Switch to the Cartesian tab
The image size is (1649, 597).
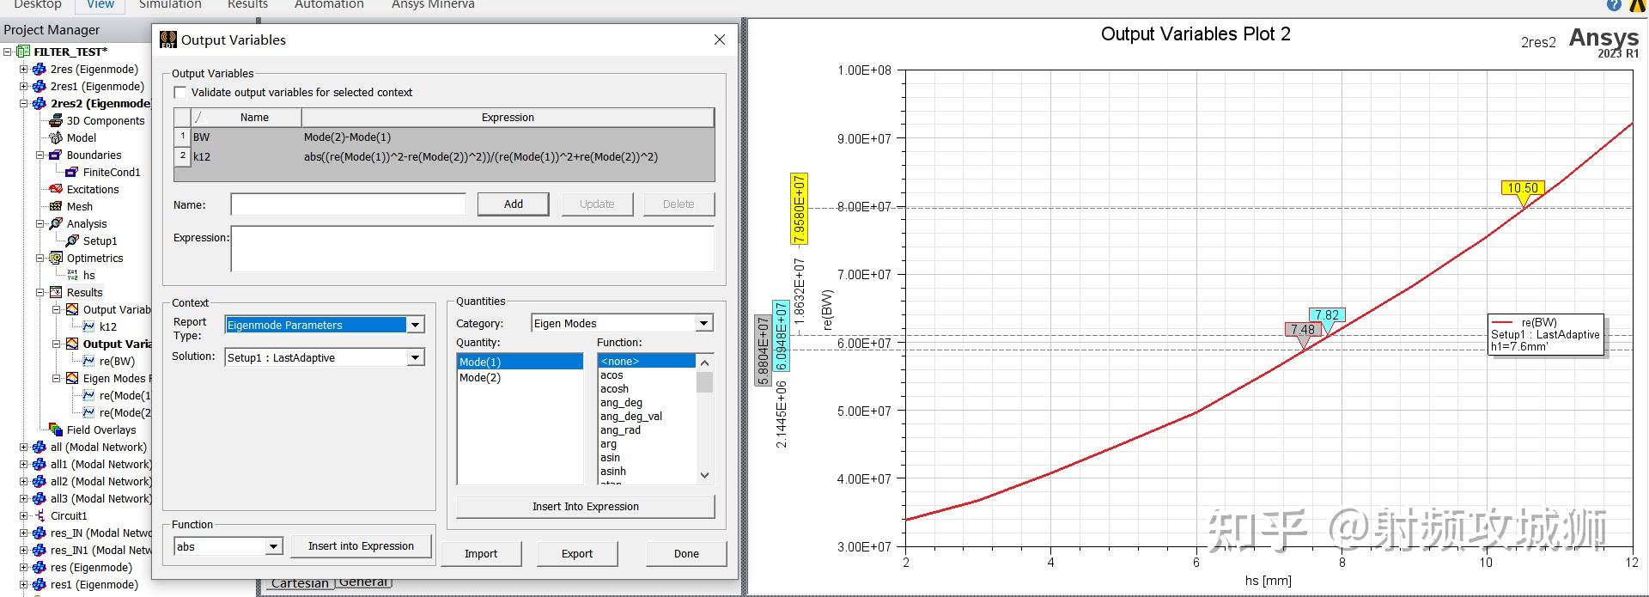click(300, 582)
